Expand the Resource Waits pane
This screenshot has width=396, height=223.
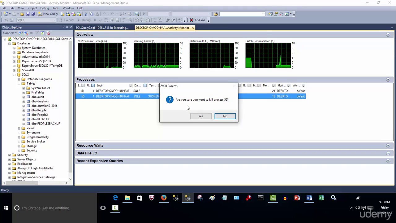click(388, 146)
